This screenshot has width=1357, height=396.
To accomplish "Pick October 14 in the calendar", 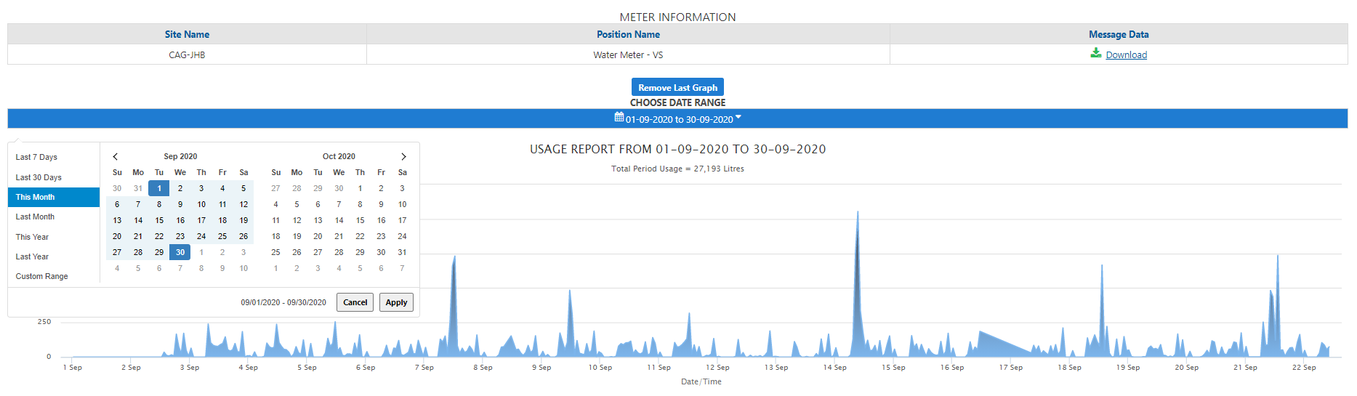I will pyautogui.click(x=339, y=220).
